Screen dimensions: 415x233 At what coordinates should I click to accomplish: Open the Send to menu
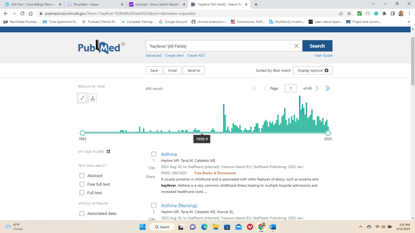(x=194, y=71)
